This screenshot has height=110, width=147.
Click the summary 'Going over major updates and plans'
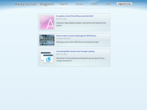click(81, 24)
